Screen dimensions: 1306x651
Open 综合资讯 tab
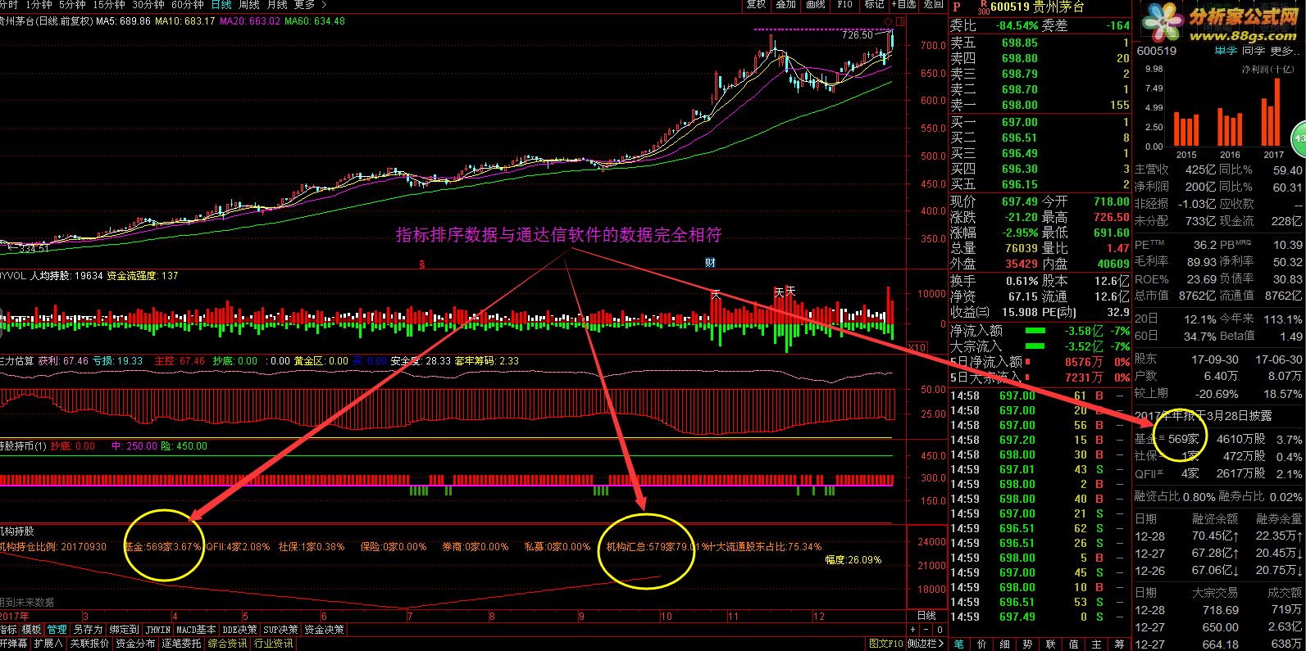click(227, 644)
